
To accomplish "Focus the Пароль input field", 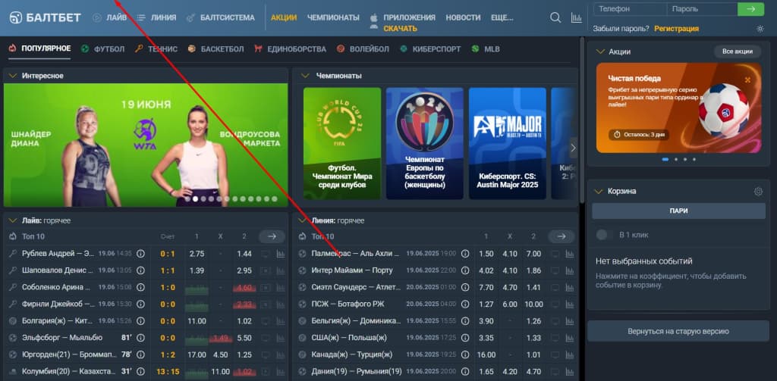I will tap(702, 9).
